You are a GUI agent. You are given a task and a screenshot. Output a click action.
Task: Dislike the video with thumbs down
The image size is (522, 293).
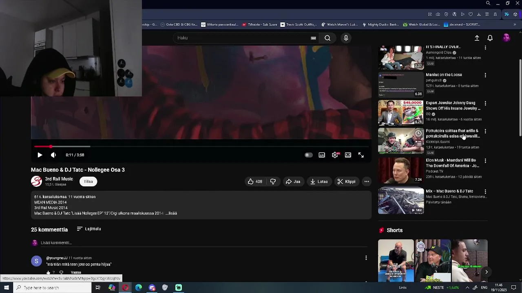pyautogui.click(x=273, y=181)
